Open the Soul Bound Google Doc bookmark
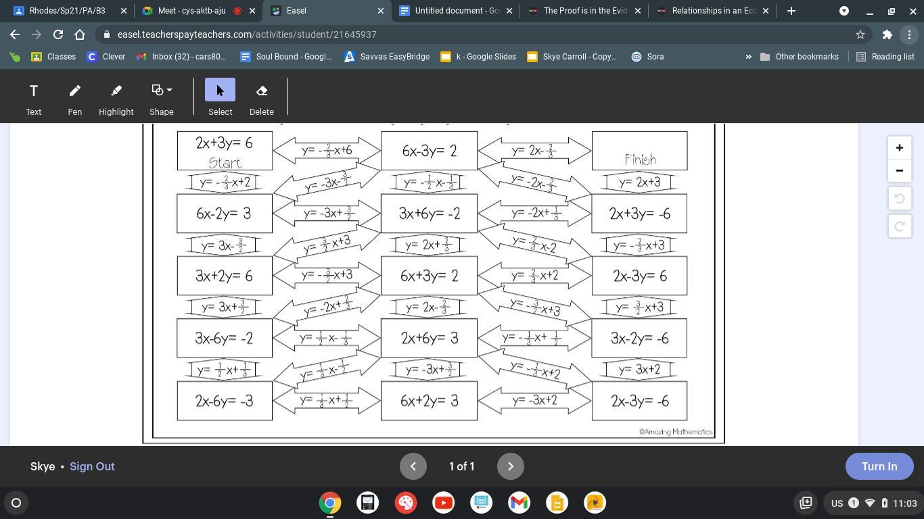 coord(286,57)
